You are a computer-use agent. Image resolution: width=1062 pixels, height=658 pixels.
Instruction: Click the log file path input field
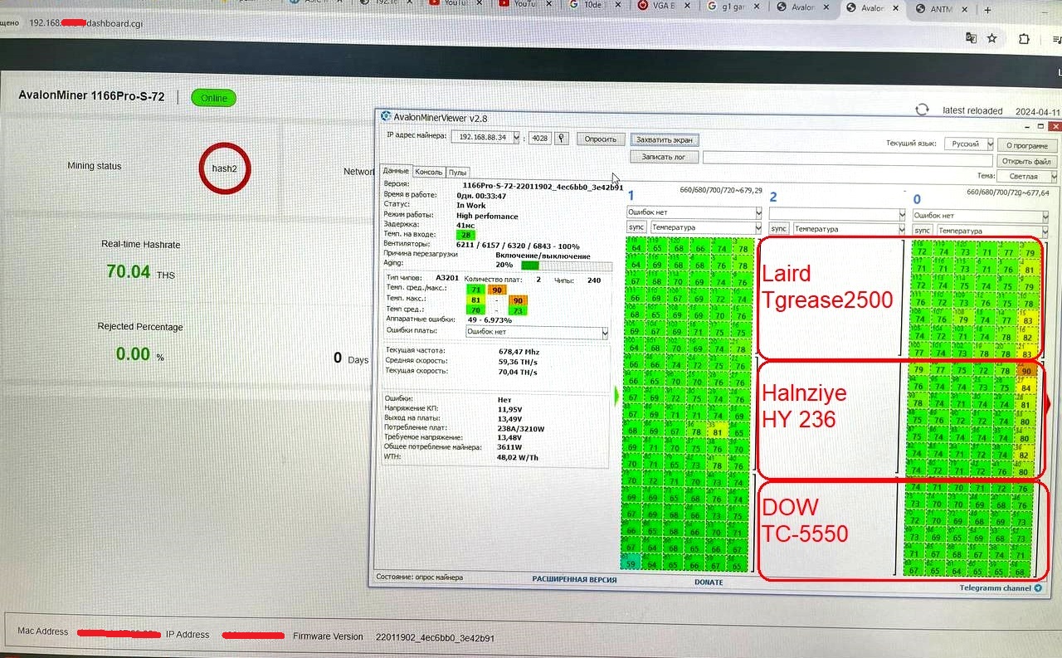point(847,157)
